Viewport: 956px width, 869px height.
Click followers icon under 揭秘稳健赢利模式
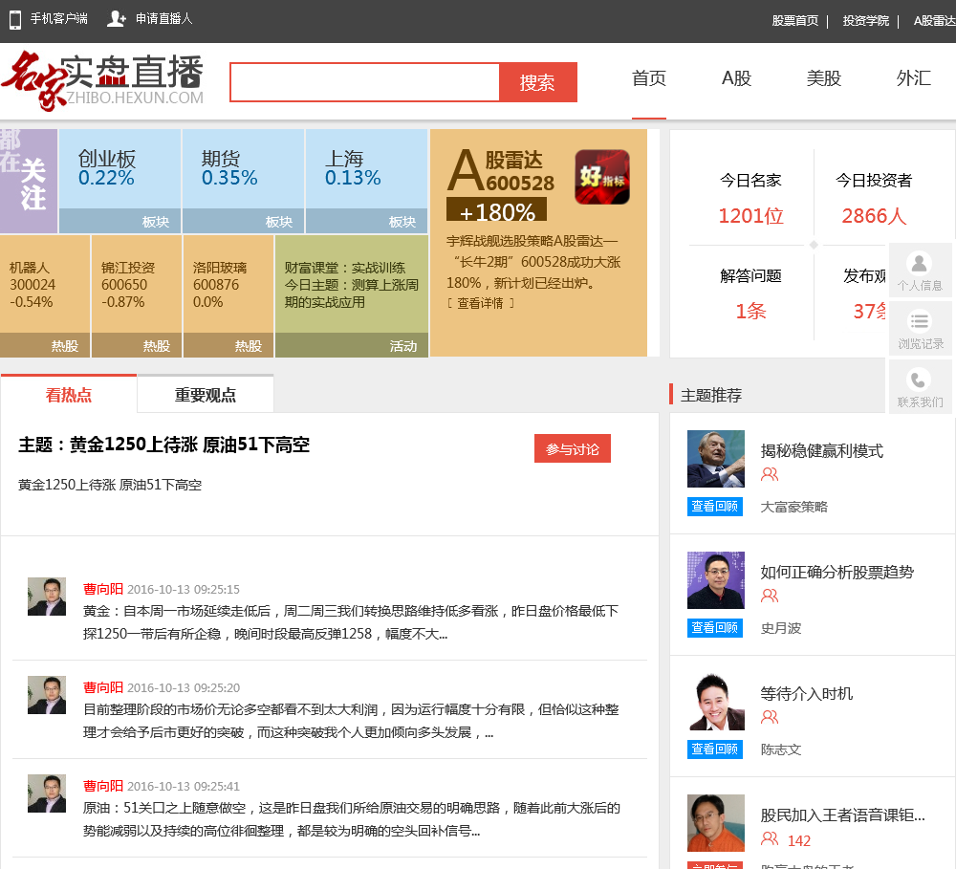tap(770, 475)
